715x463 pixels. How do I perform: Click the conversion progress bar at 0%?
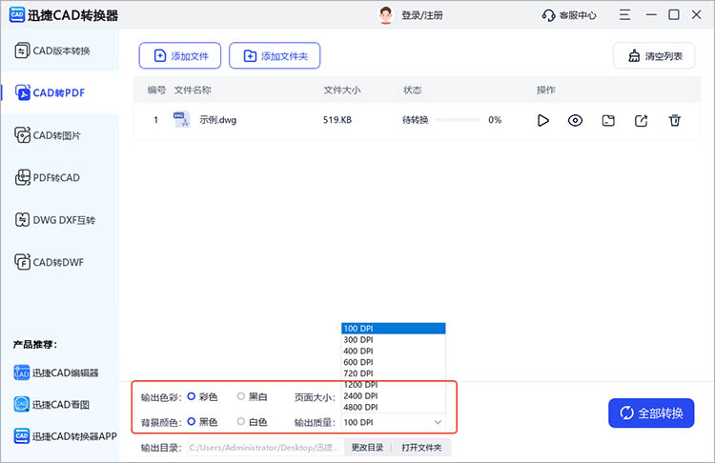coord(458,120)
